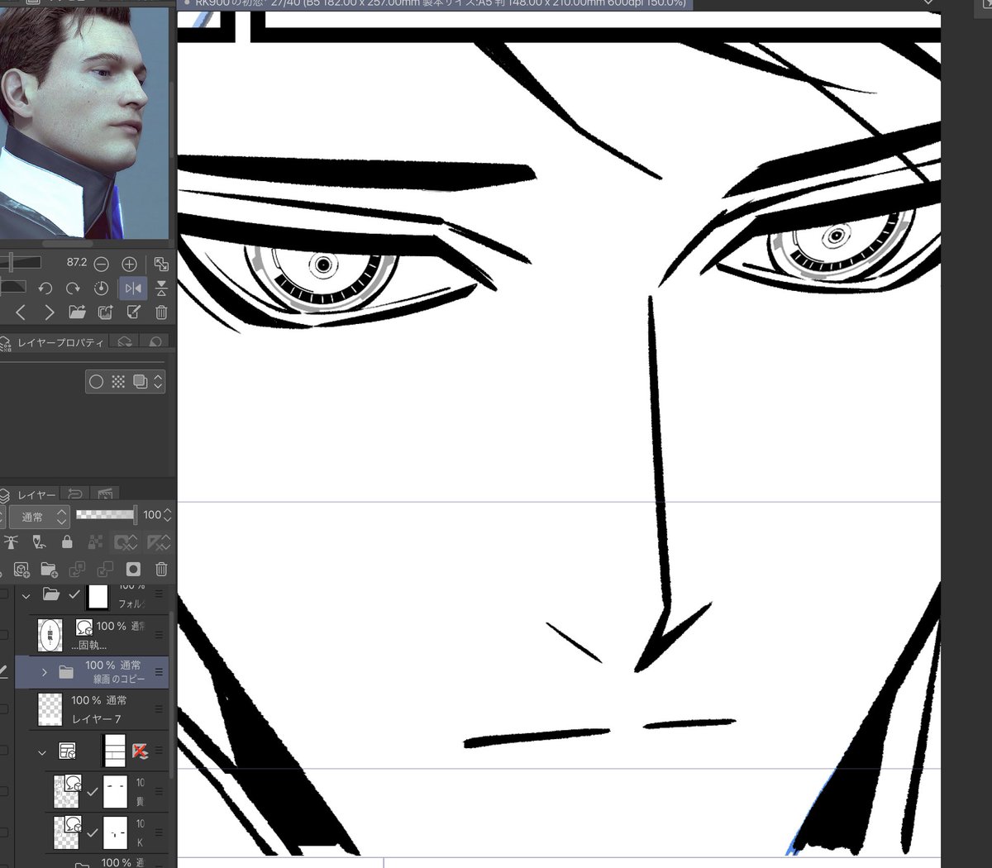
Task: Show previous sub view image
Action: coord(21,312)
